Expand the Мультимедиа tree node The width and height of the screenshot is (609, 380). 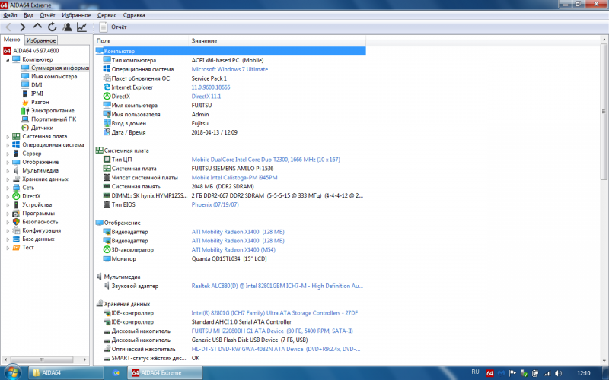(x=8, y=170)
